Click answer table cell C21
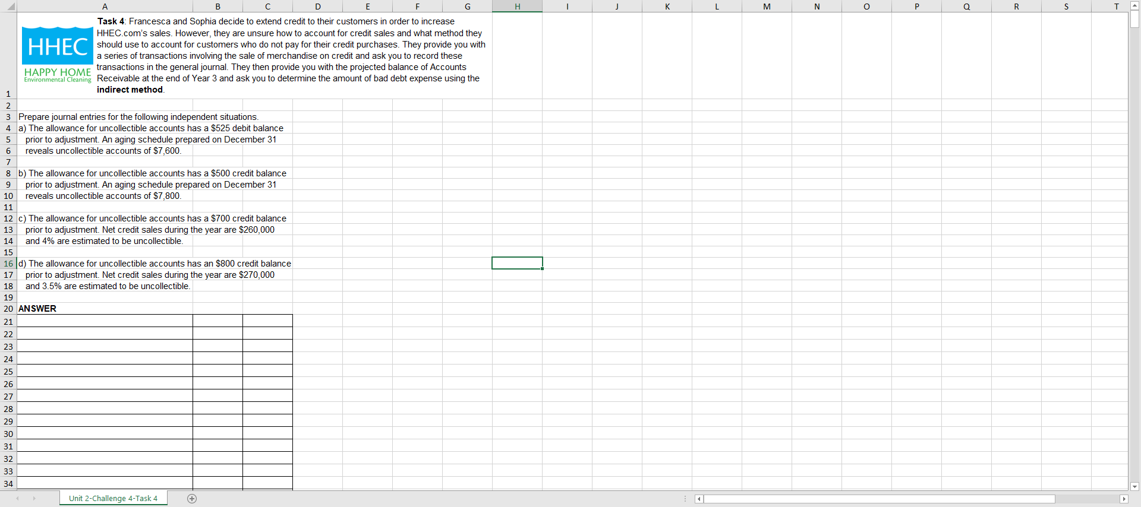 267,321
